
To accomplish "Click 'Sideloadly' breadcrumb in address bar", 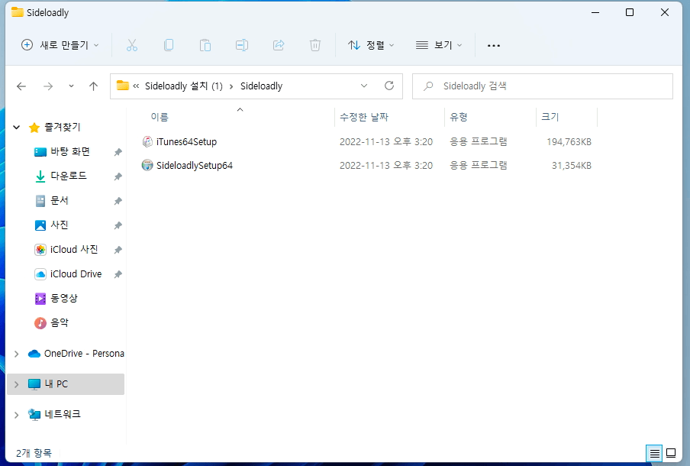I will (x=261, y=86).
